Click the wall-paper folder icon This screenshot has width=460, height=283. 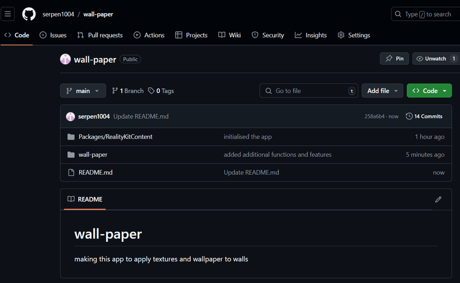click(x=71, y=155)
